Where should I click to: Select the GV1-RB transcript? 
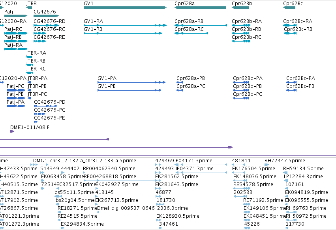coord(123,33)
